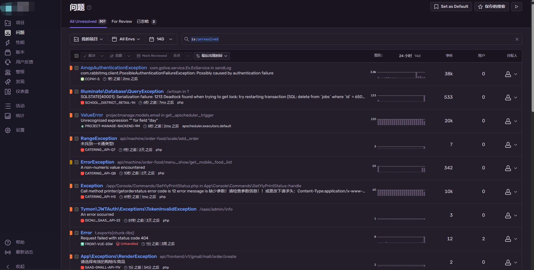Expand assignee chevron on Error 404 row
Viewport: 534px width, 270px height.
[x=516, y=239]
